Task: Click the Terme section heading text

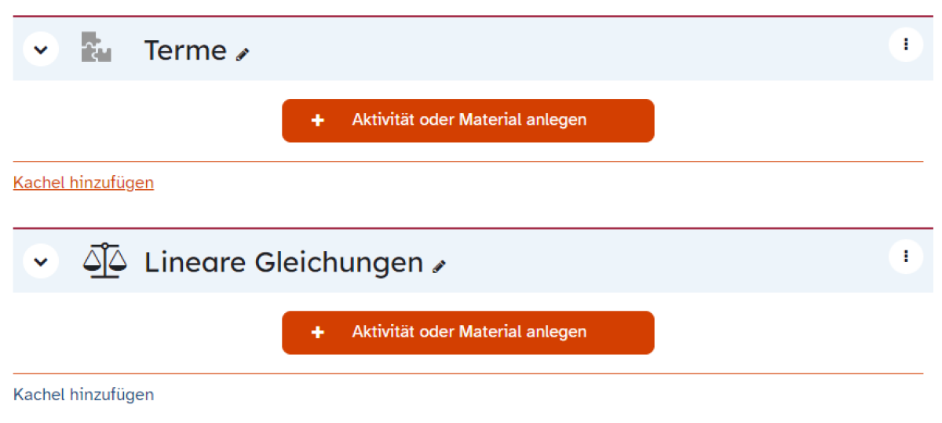Action: pyautogui.click(x=185, y=50)
